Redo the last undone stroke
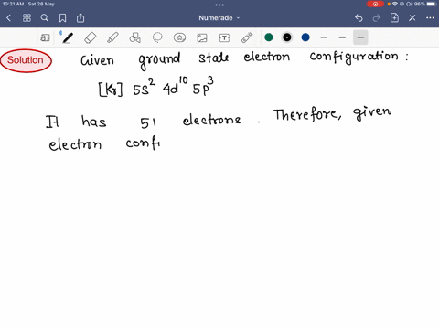The width and height of the screenshot is (439, 329). point(377,18)
